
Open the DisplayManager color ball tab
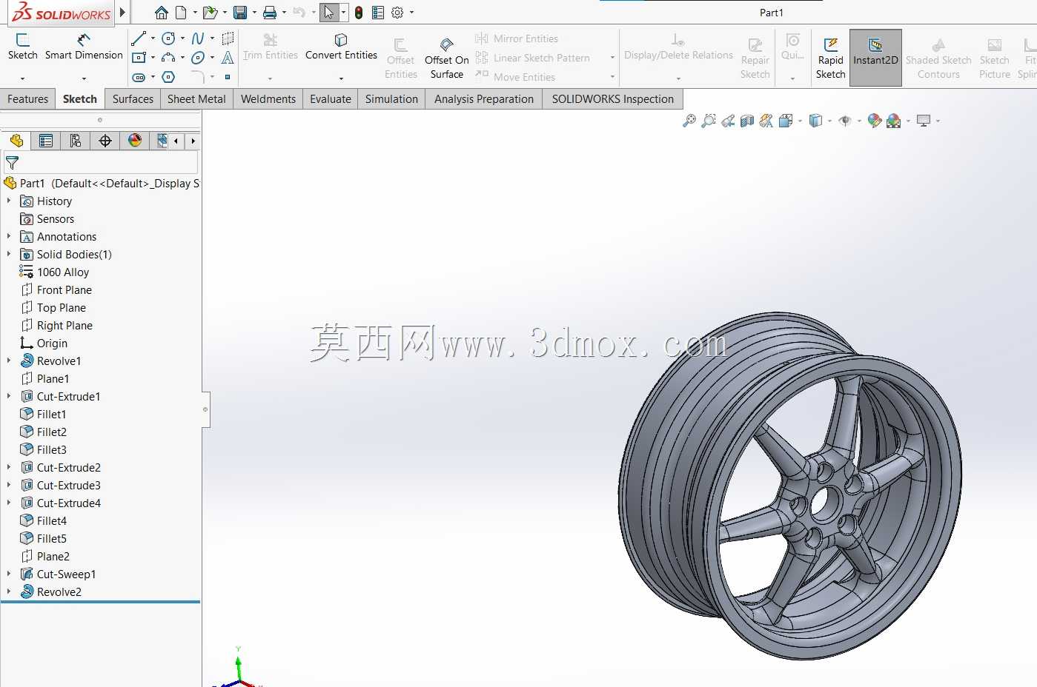pos(135,141)
